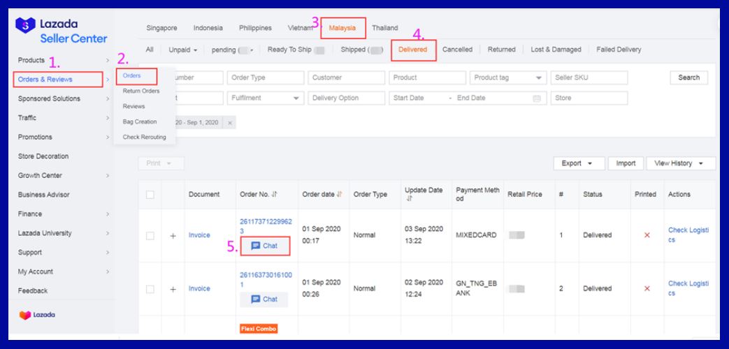Open Invoice link for order 261173712299623
729x349 pixels.
pyautogui.click(x=199, y=235)
